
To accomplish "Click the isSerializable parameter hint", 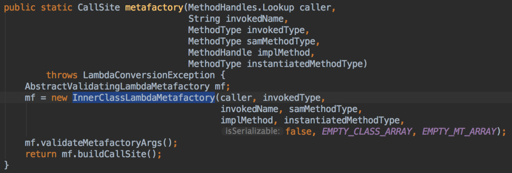I will (x=252, y=131).
